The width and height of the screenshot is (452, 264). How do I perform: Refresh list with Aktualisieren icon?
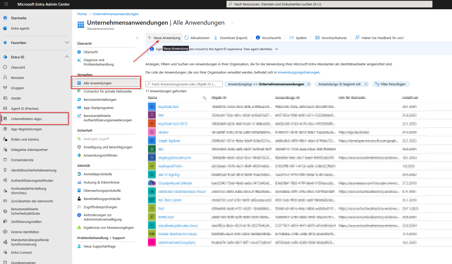pos(187,38)
